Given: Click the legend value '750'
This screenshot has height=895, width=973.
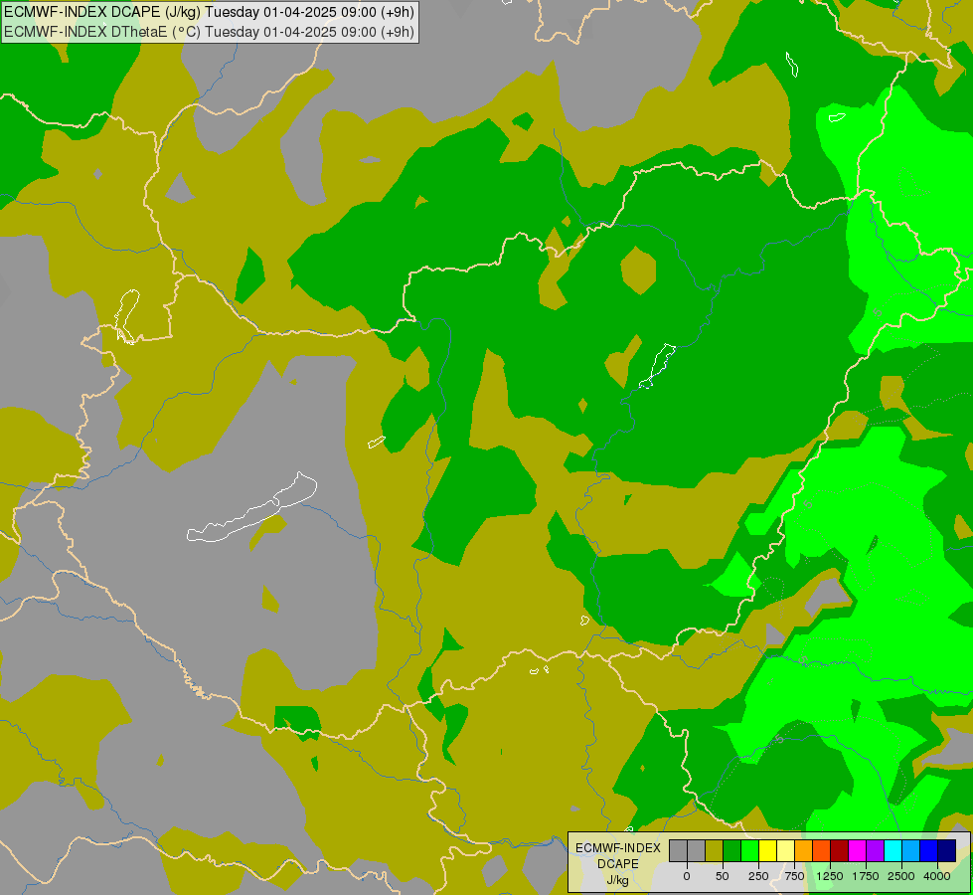Looking at the screenshot, I should [x=794, y=876].
